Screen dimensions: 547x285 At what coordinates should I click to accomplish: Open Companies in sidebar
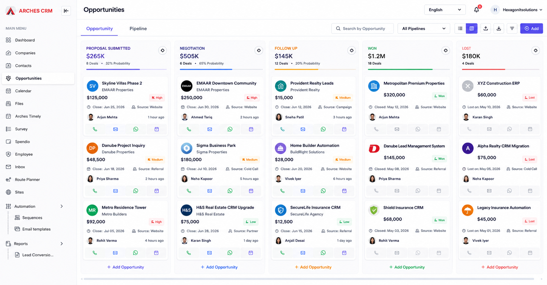point(38,53)
